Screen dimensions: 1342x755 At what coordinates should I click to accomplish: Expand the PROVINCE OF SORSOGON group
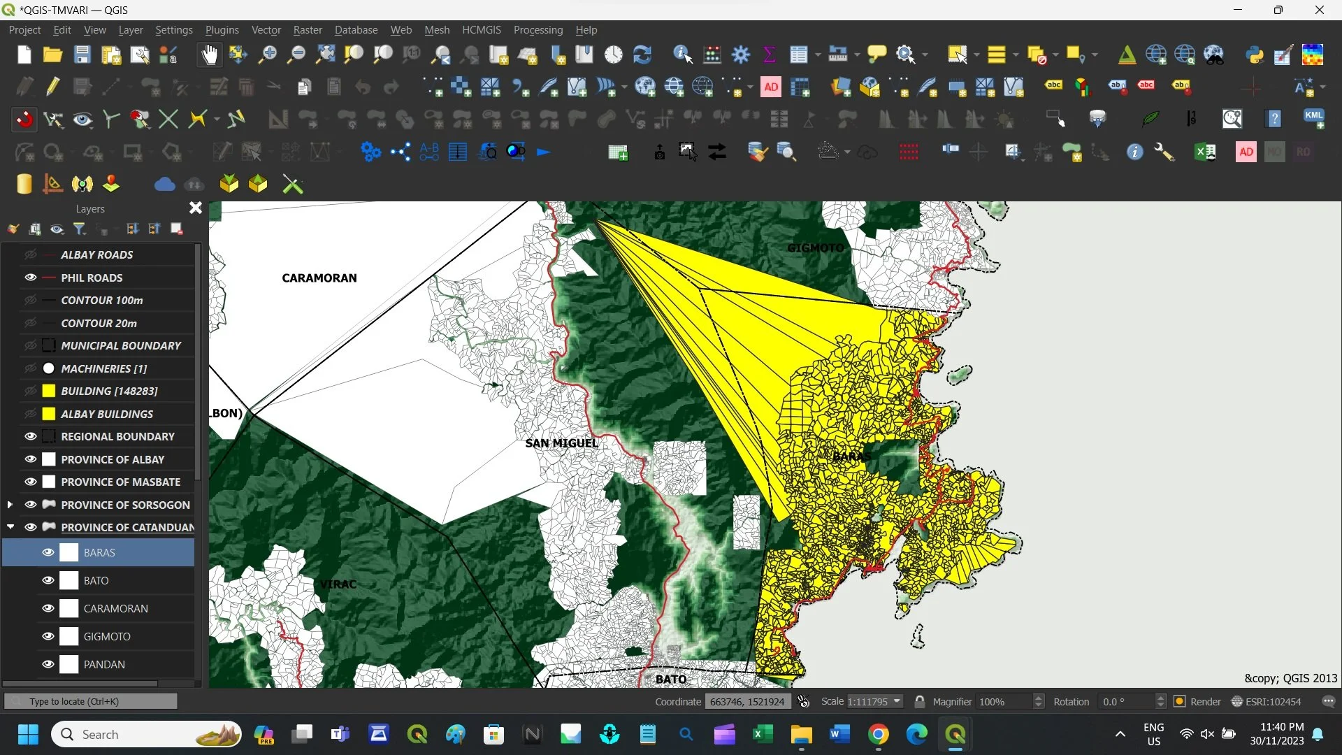[x=10, y=504]
